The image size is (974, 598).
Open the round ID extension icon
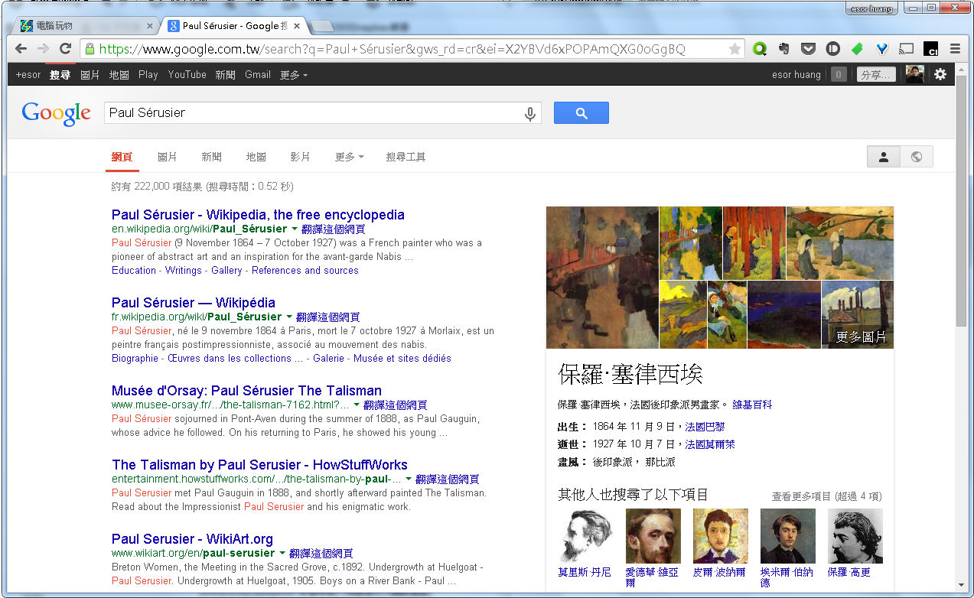832,49
